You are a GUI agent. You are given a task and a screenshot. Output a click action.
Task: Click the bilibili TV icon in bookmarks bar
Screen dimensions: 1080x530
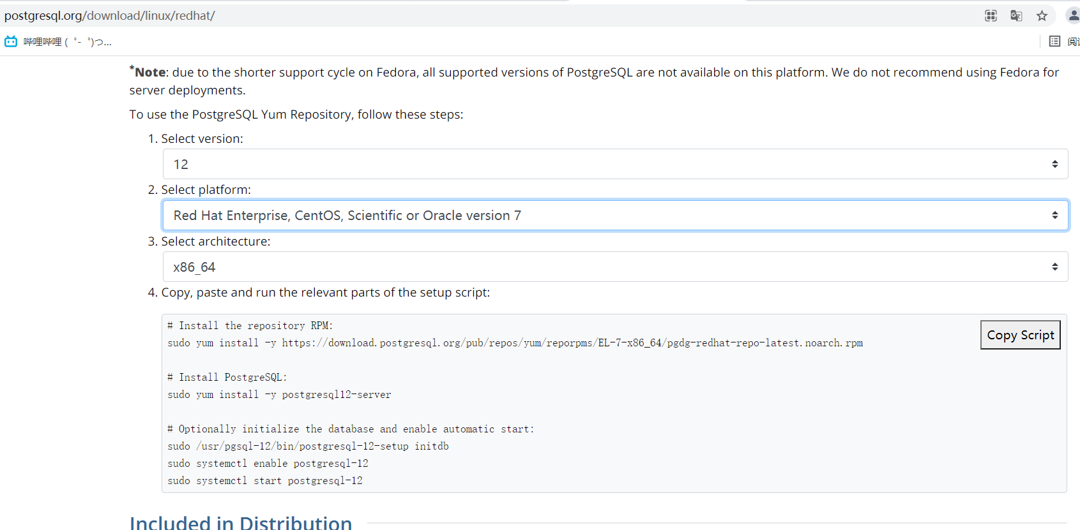10,41
